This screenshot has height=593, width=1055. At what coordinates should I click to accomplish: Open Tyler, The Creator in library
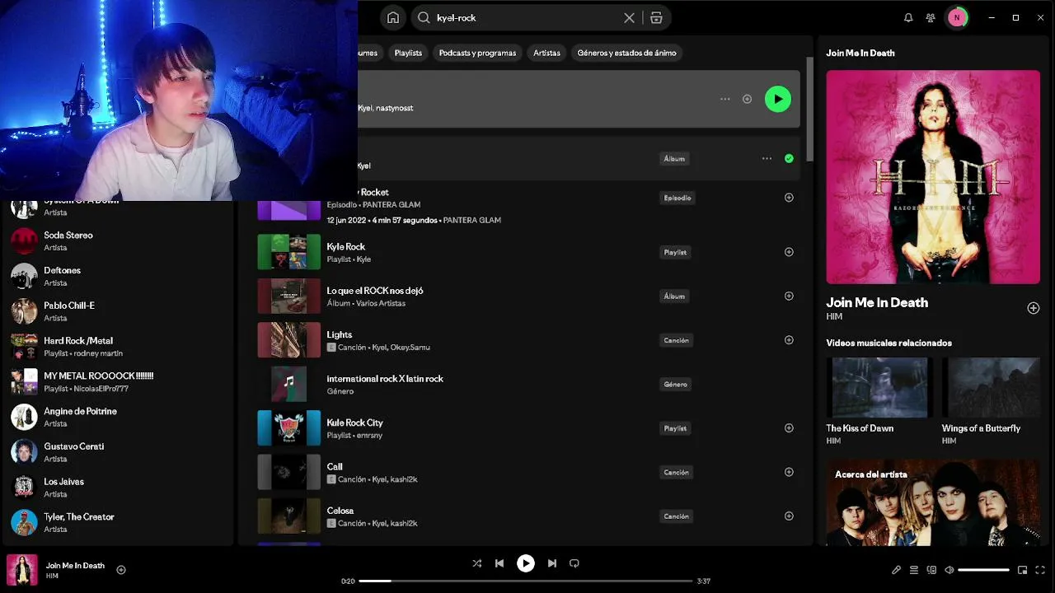tap(117, 523)
